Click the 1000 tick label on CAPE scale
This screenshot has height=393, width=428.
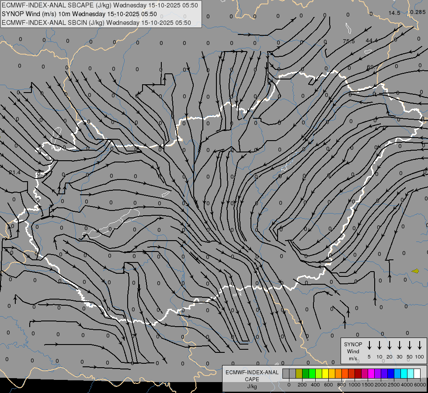(355, 385)
